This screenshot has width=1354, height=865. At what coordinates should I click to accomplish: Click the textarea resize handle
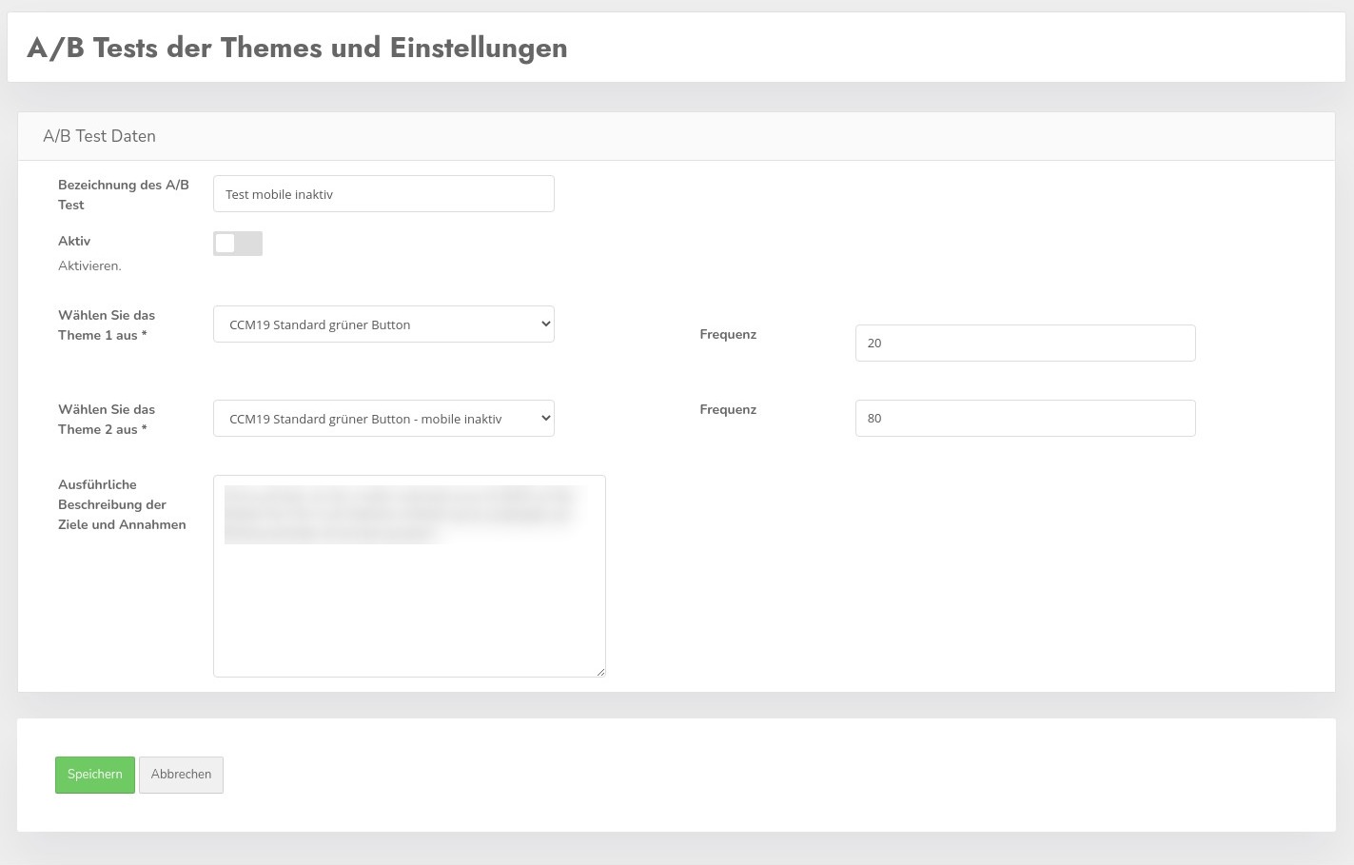point(601,672)
